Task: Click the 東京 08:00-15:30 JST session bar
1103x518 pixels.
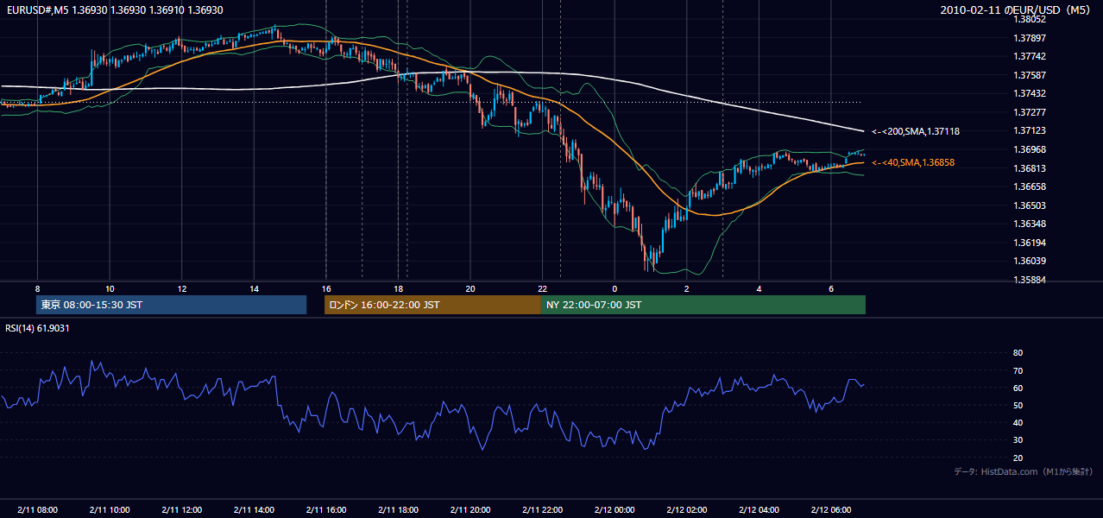Action: click(x=171, y=305)
